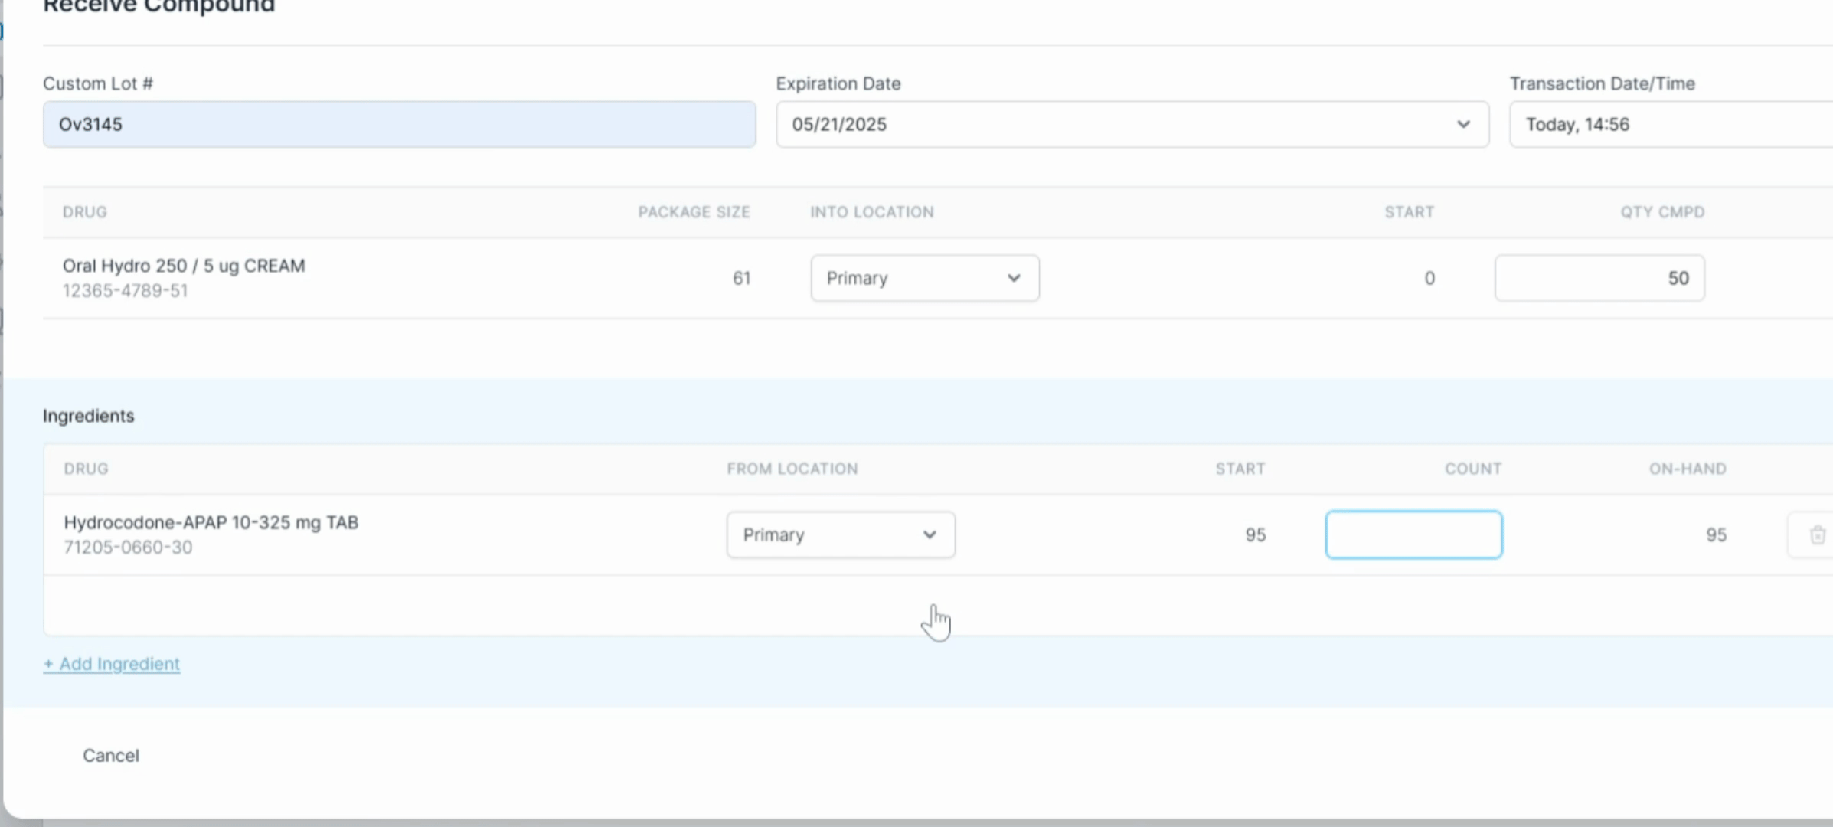This screenshot has height=827, width=1833.
Task: Click the PACKAGE SIZE column header
Action: (x=693, y=212)
